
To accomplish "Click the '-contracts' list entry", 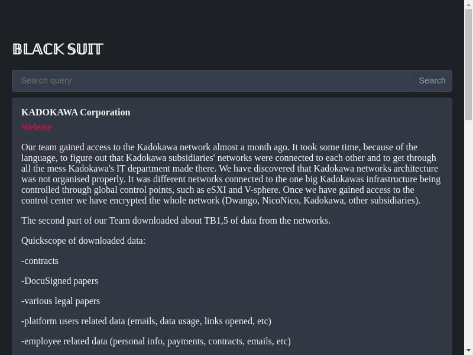I will pos(40,261).
